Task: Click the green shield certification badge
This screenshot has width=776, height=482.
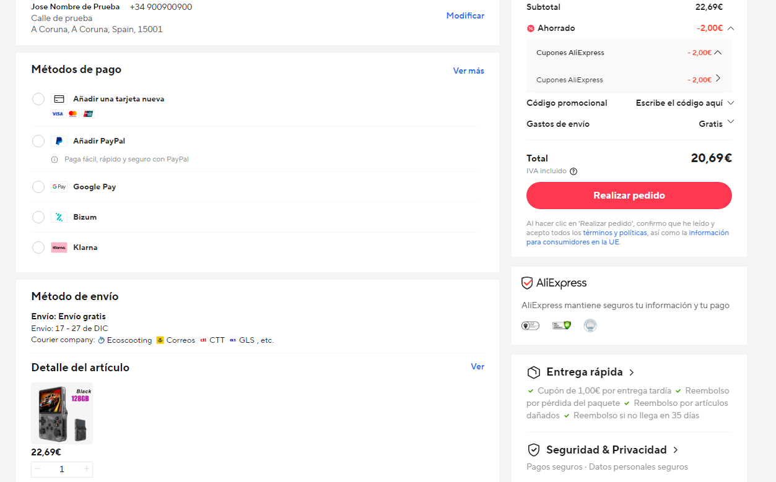Action: (562, 325)
